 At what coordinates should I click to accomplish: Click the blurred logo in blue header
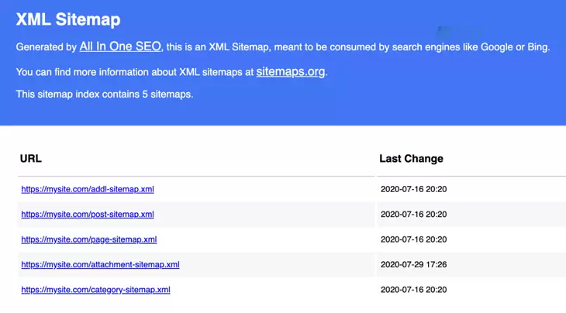coord(458,32)
